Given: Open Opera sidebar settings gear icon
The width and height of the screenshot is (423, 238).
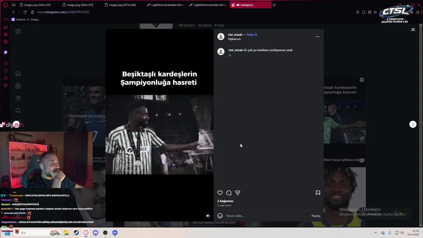Looking at the screenshot, I should coord(6,86).
